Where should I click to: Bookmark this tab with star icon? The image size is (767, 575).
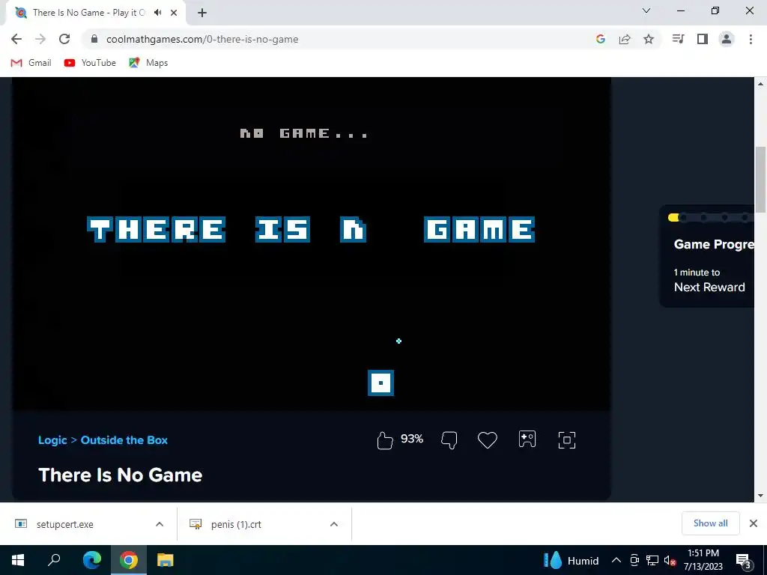tap(649, 39)
